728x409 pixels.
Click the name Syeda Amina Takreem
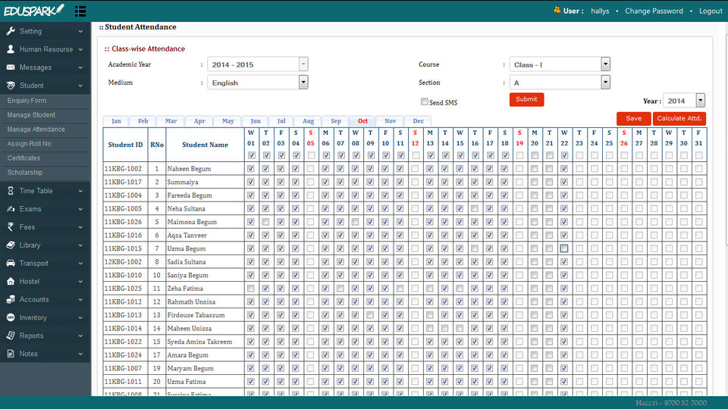click(199, 342)
